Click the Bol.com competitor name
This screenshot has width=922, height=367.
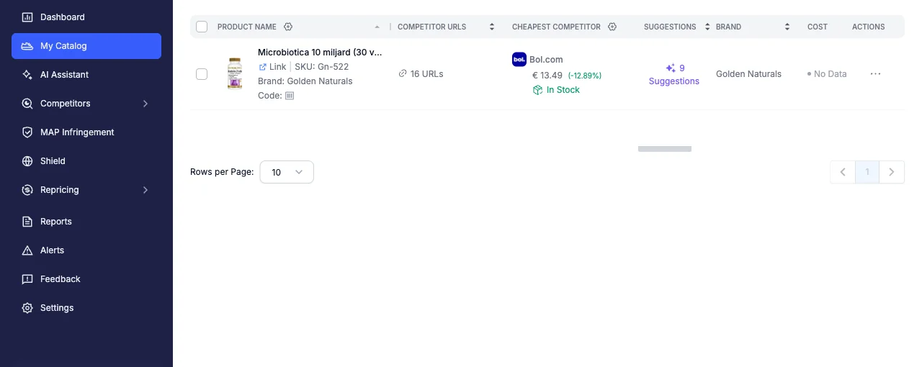[546, 60]
